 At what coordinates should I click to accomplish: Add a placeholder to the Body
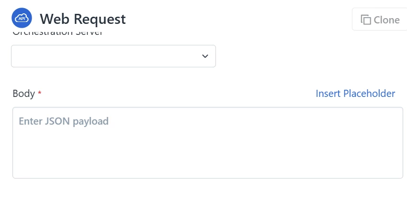pyautogui.click(x=355, y=94)
